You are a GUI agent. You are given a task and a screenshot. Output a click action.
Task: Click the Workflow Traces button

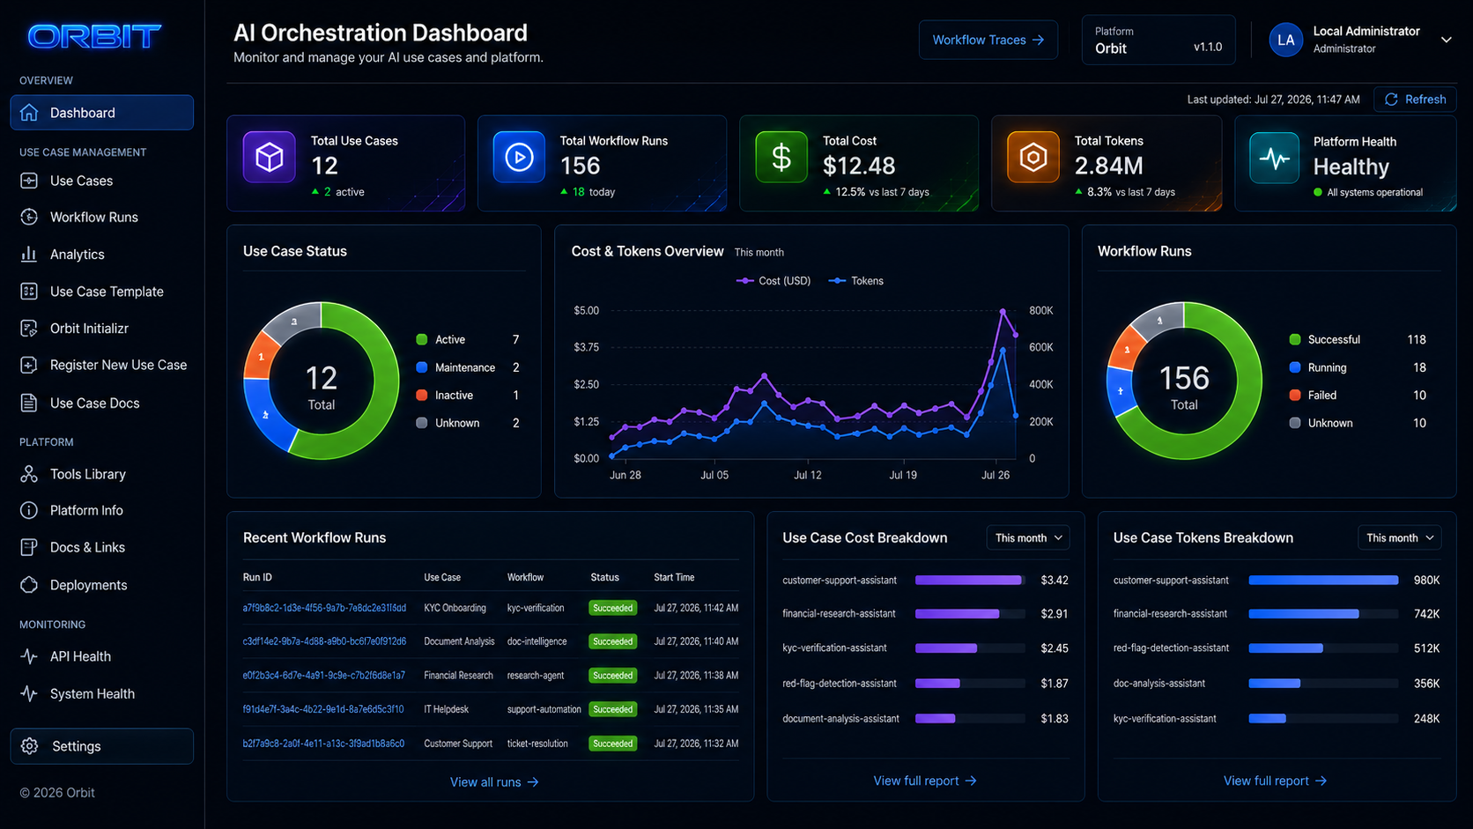click(x=988, y=41)
